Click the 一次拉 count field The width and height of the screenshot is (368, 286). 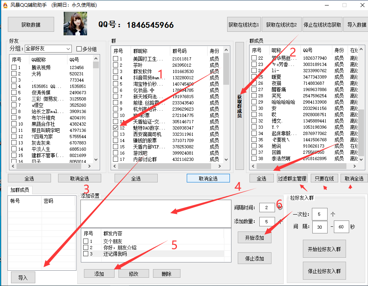pos(320,214)
